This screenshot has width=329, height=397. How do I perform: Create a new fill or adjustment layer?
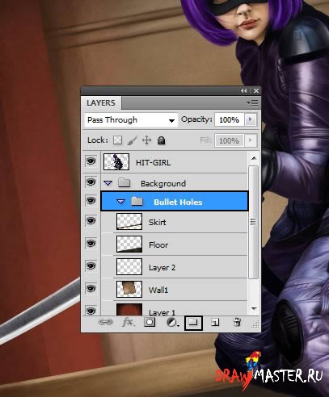(172, 322)
